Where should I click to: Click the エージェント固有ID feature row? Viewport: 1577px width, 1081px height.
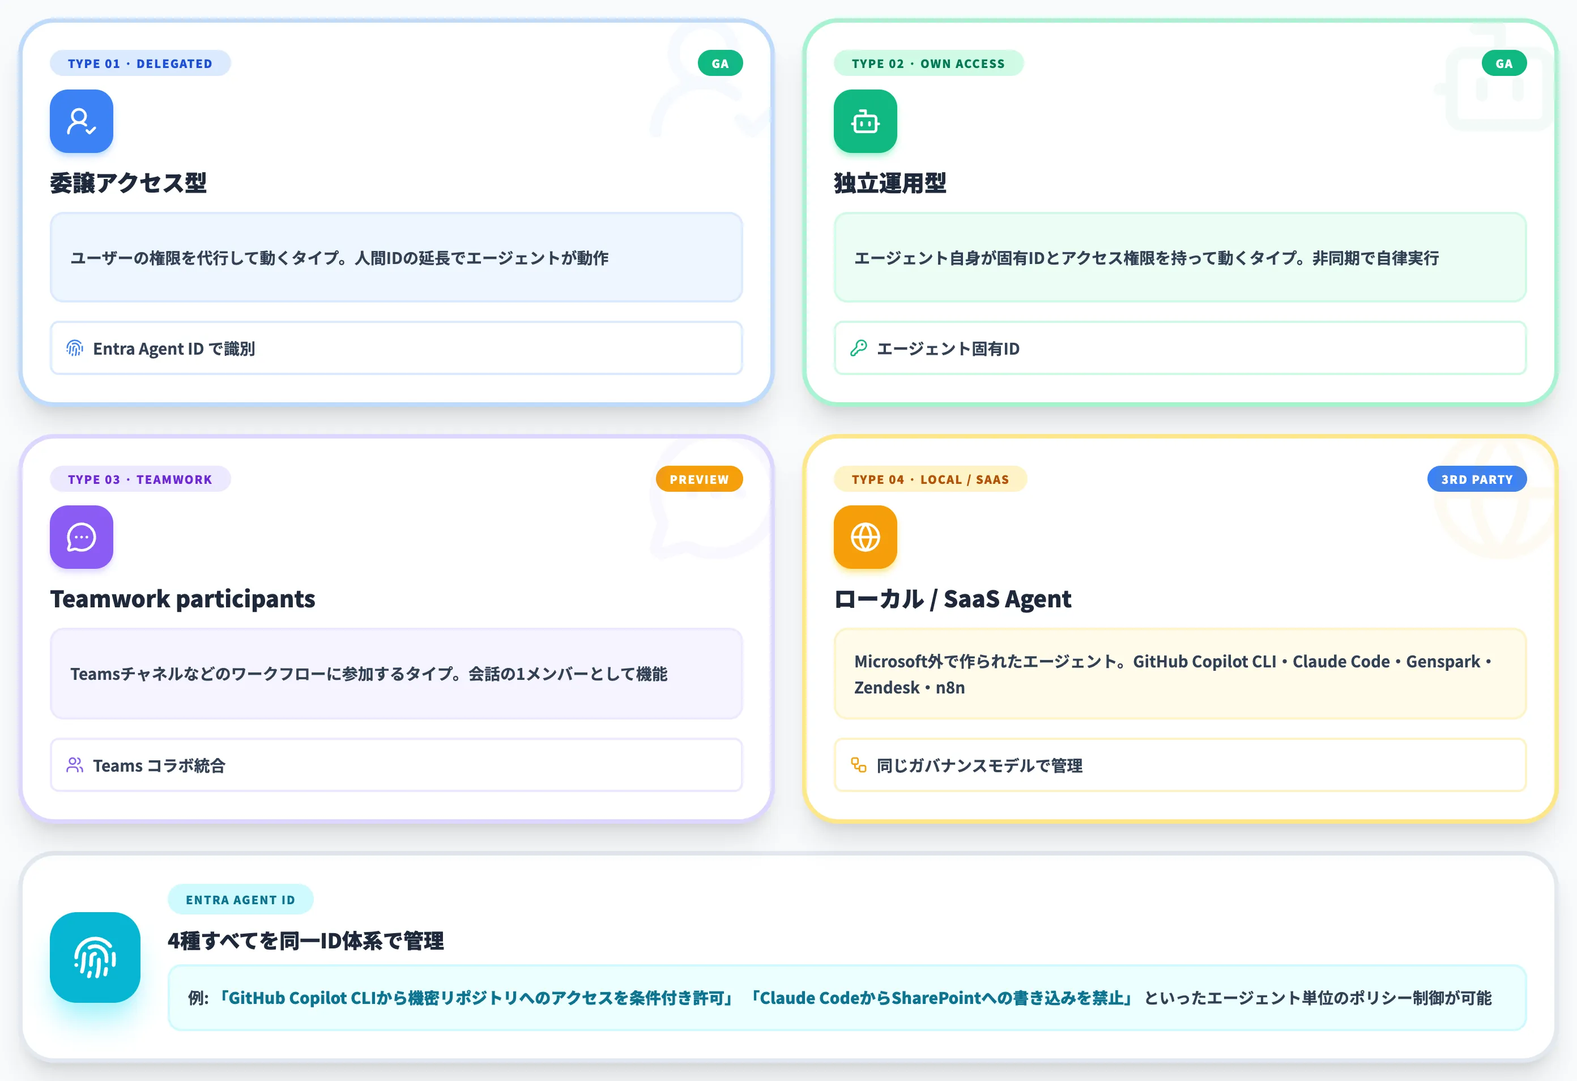point(1180,348)
